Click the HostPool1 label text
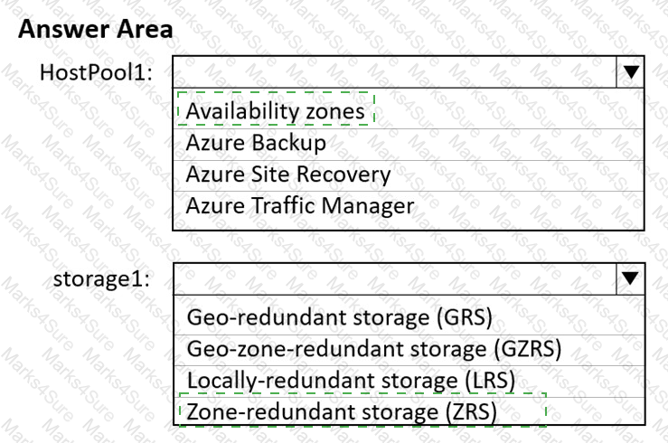This screenshot has width=668, height=443. click(97, 71)
